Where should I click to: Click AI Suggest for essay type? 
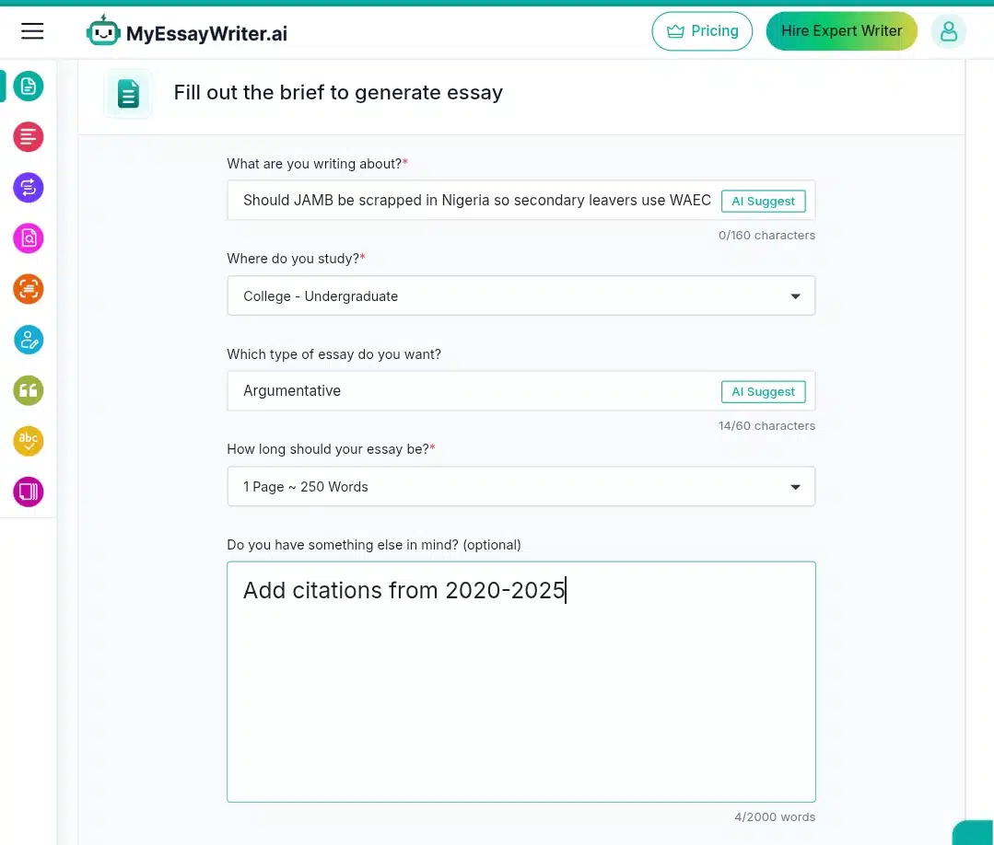coord(764,391)
